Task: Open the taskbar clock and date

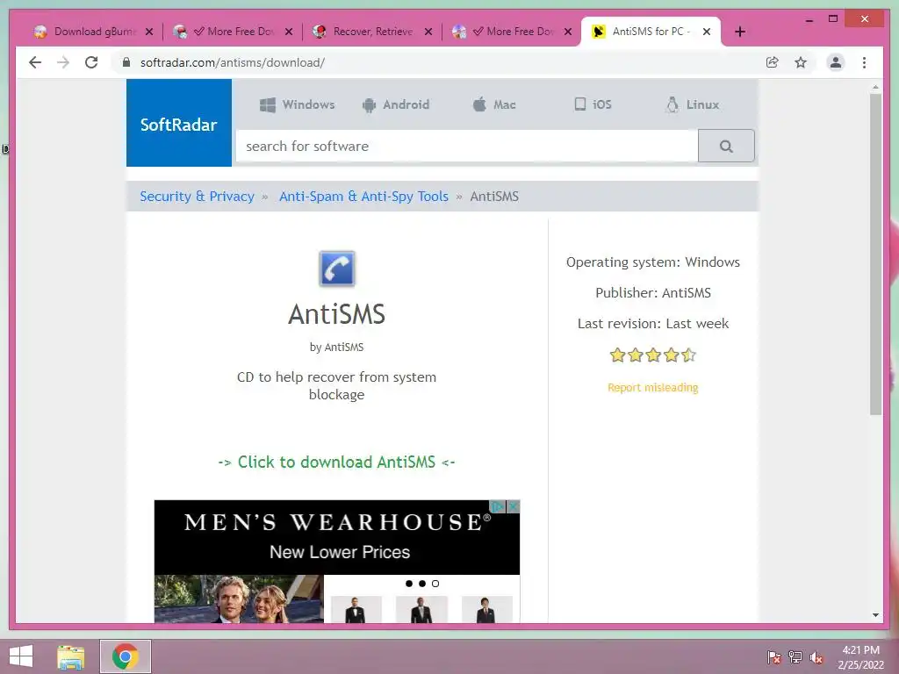Action: [x=860, y=657]
